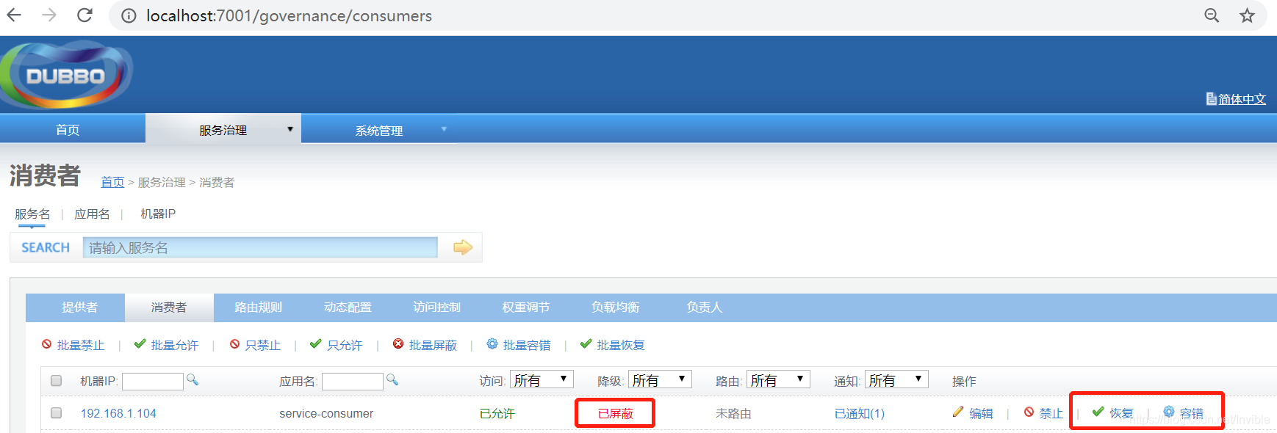Open the 负载均衡 tab

(615, 308)
